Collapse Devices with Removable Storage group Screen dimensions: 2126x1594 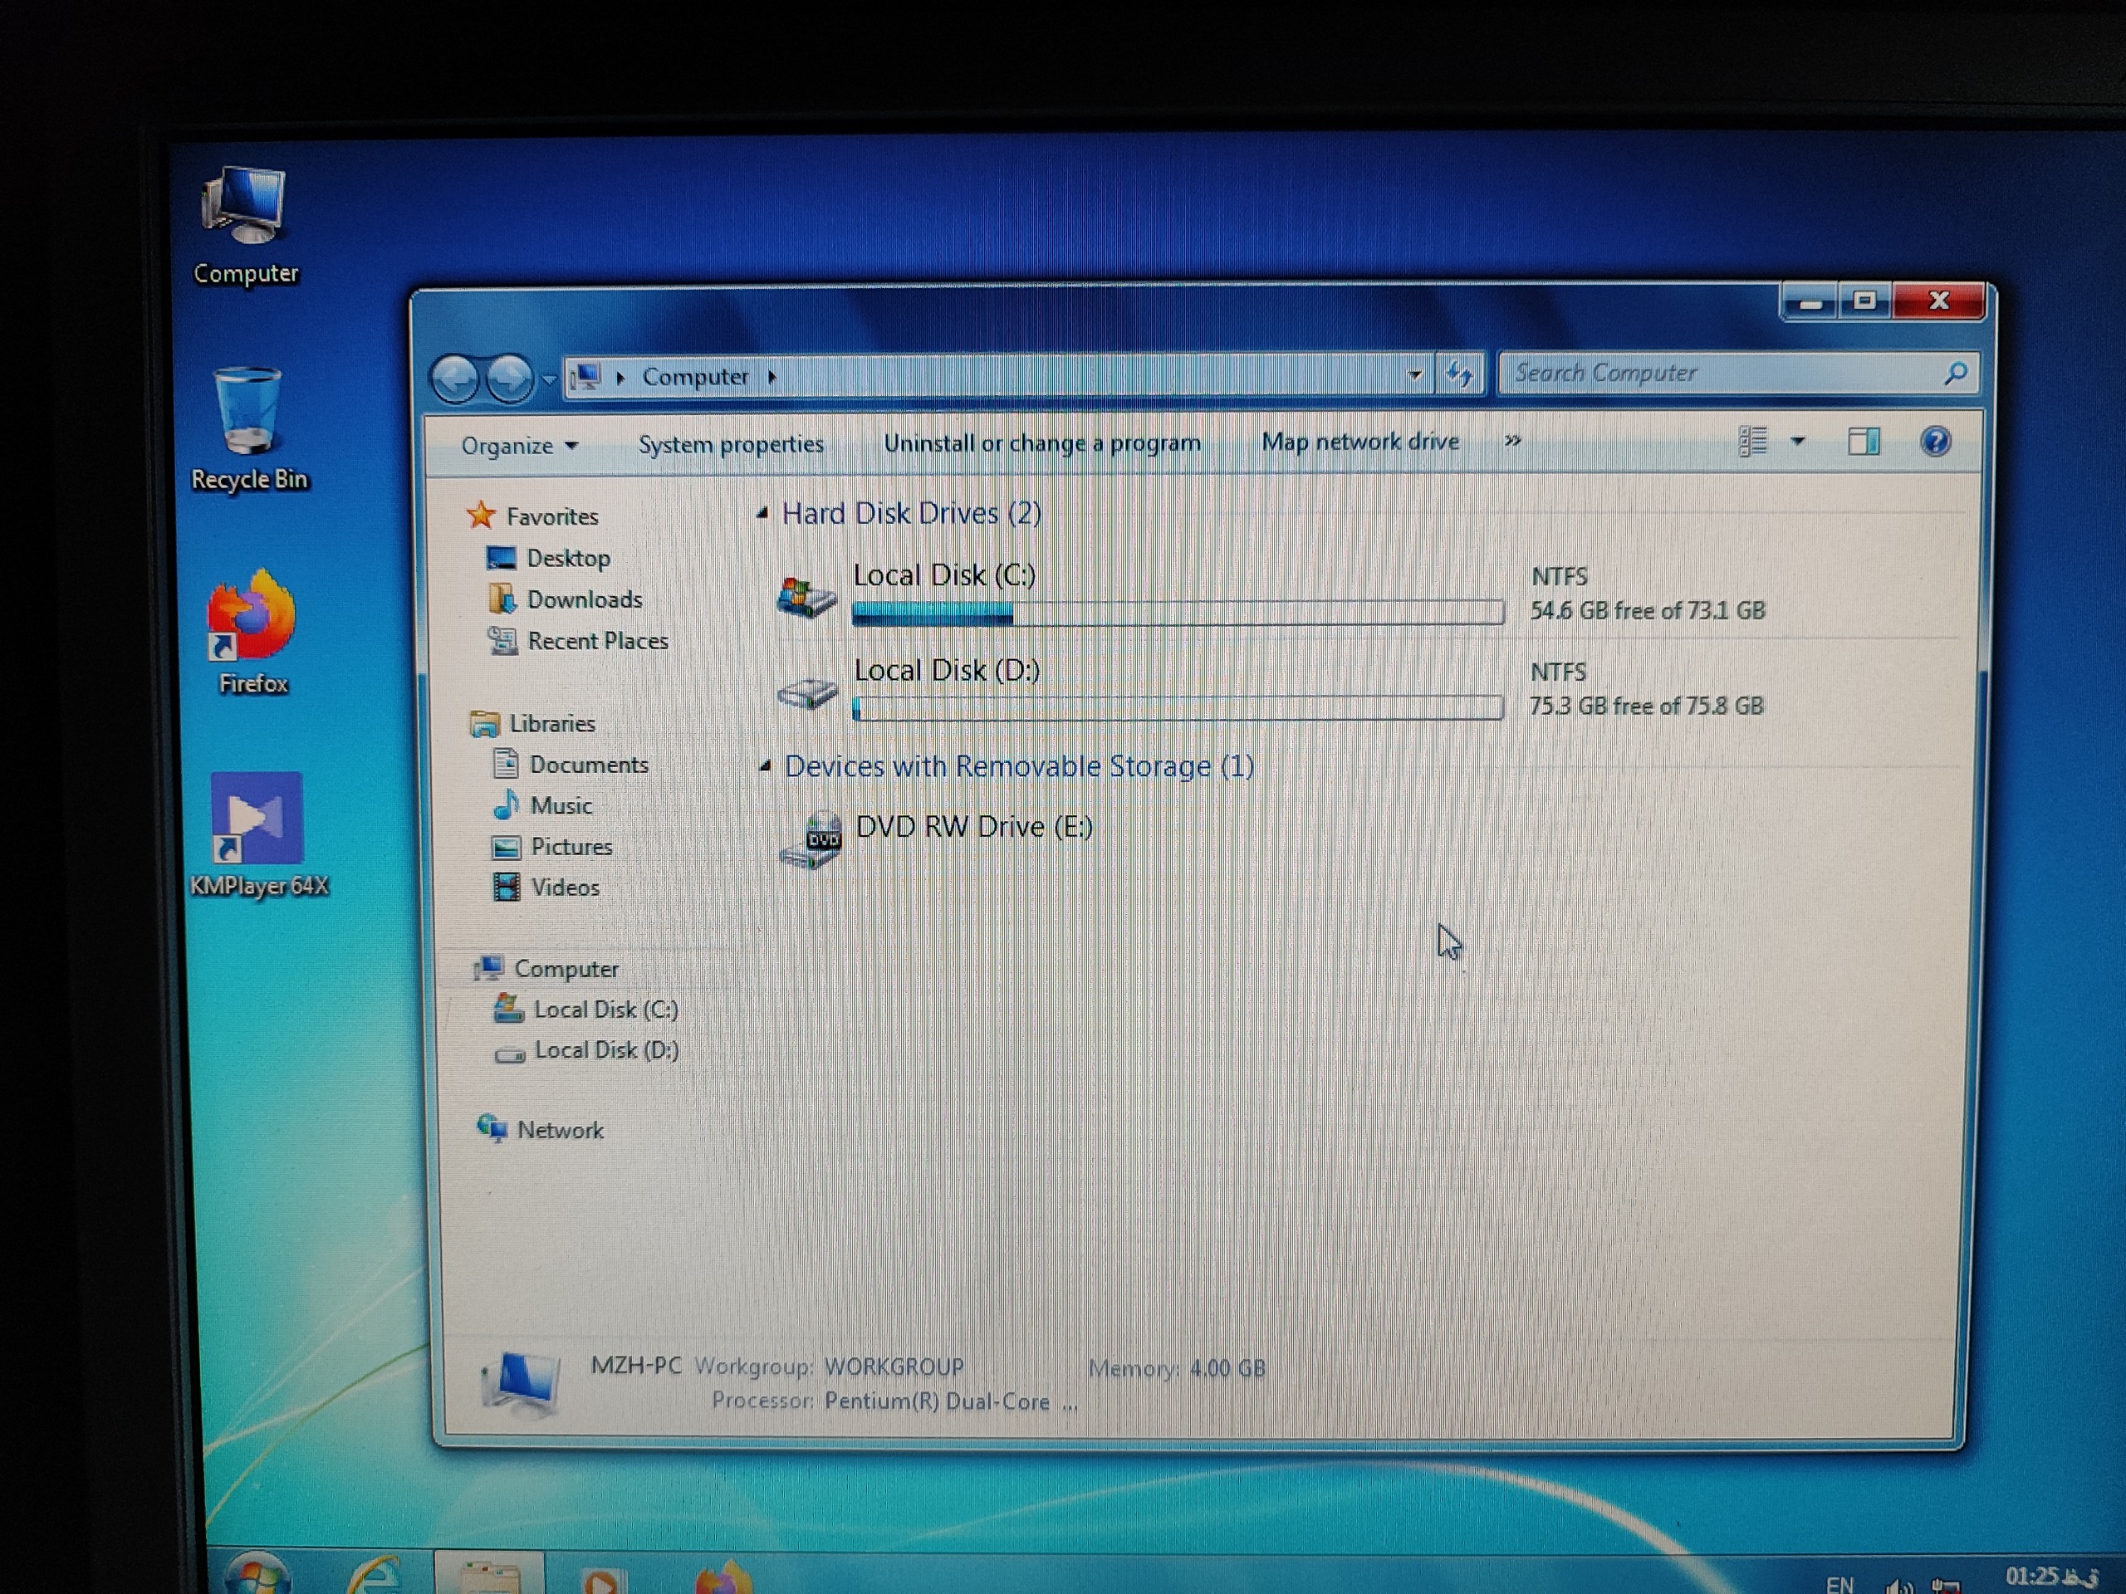pos(765,767)
